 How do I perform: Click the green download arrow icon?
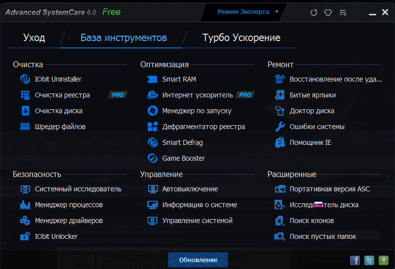tap(384, 260)
